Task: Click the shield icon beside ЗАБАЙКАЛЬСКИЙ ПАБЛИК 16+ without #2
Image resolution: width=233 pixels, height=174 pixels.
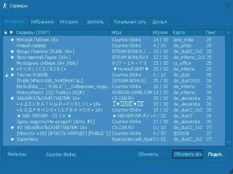Action: (12, 98)
